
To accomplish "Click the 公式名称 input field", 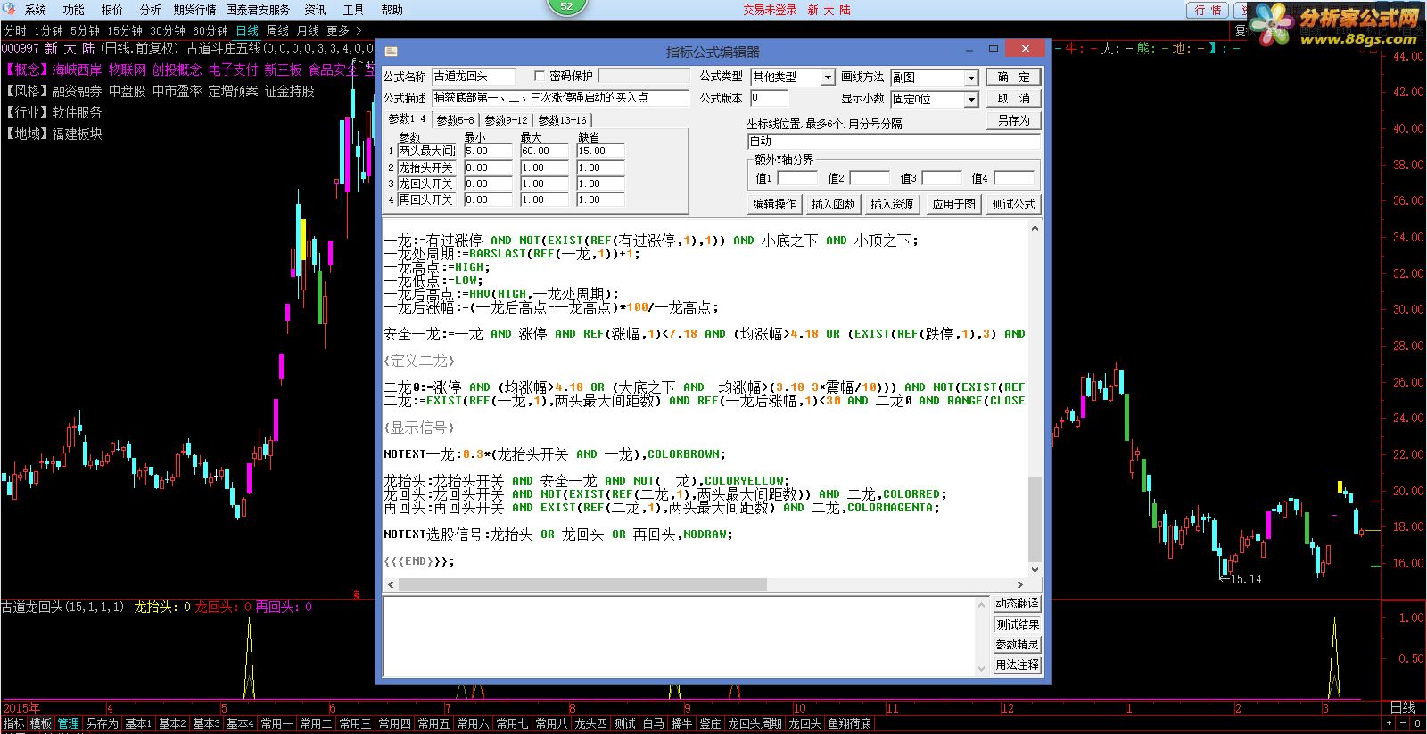I will pos(474,77).
